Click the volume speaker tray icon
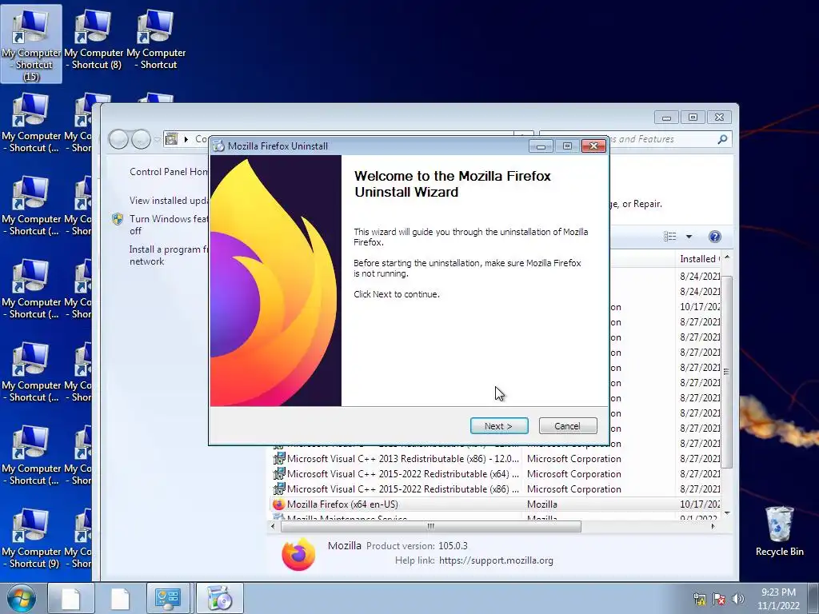This screenshot has width=819, height=614. [x=737, y=599]
